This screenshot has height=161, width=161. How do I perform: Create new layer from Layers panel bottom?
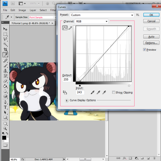point(148,158)
